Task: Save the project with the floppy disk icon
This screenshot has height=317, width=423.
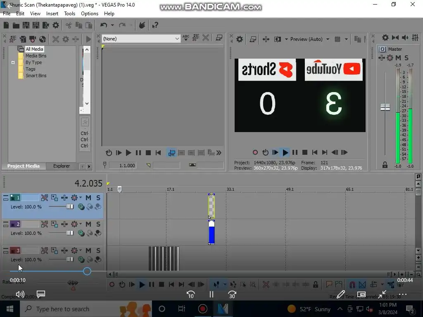Action: [x=26, y=25]
